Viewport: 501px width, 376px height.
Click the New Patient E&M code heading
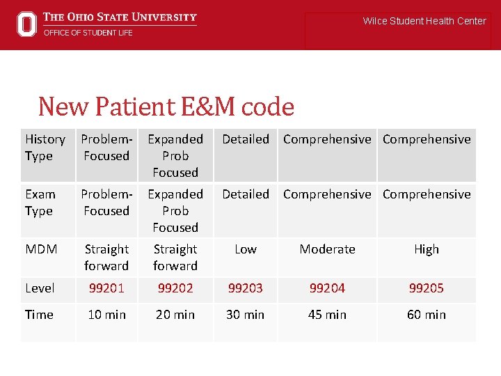point(166,107)
